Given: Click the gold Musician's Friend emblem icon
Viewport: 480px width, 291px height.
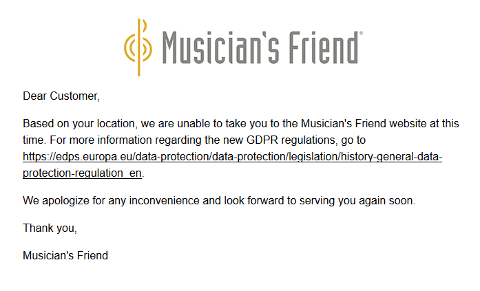Looking at the screenshot, I should [138, 47].
